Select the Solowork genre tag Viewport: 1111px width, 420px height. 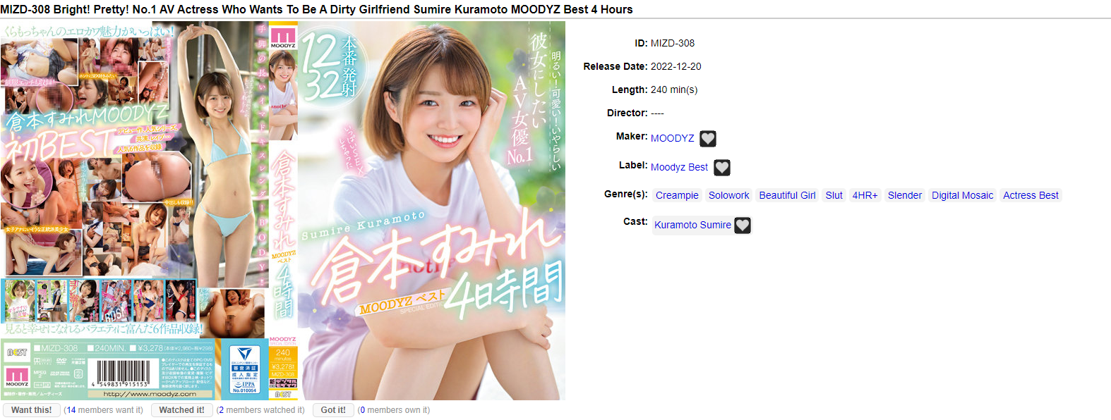tap(728, 195)
